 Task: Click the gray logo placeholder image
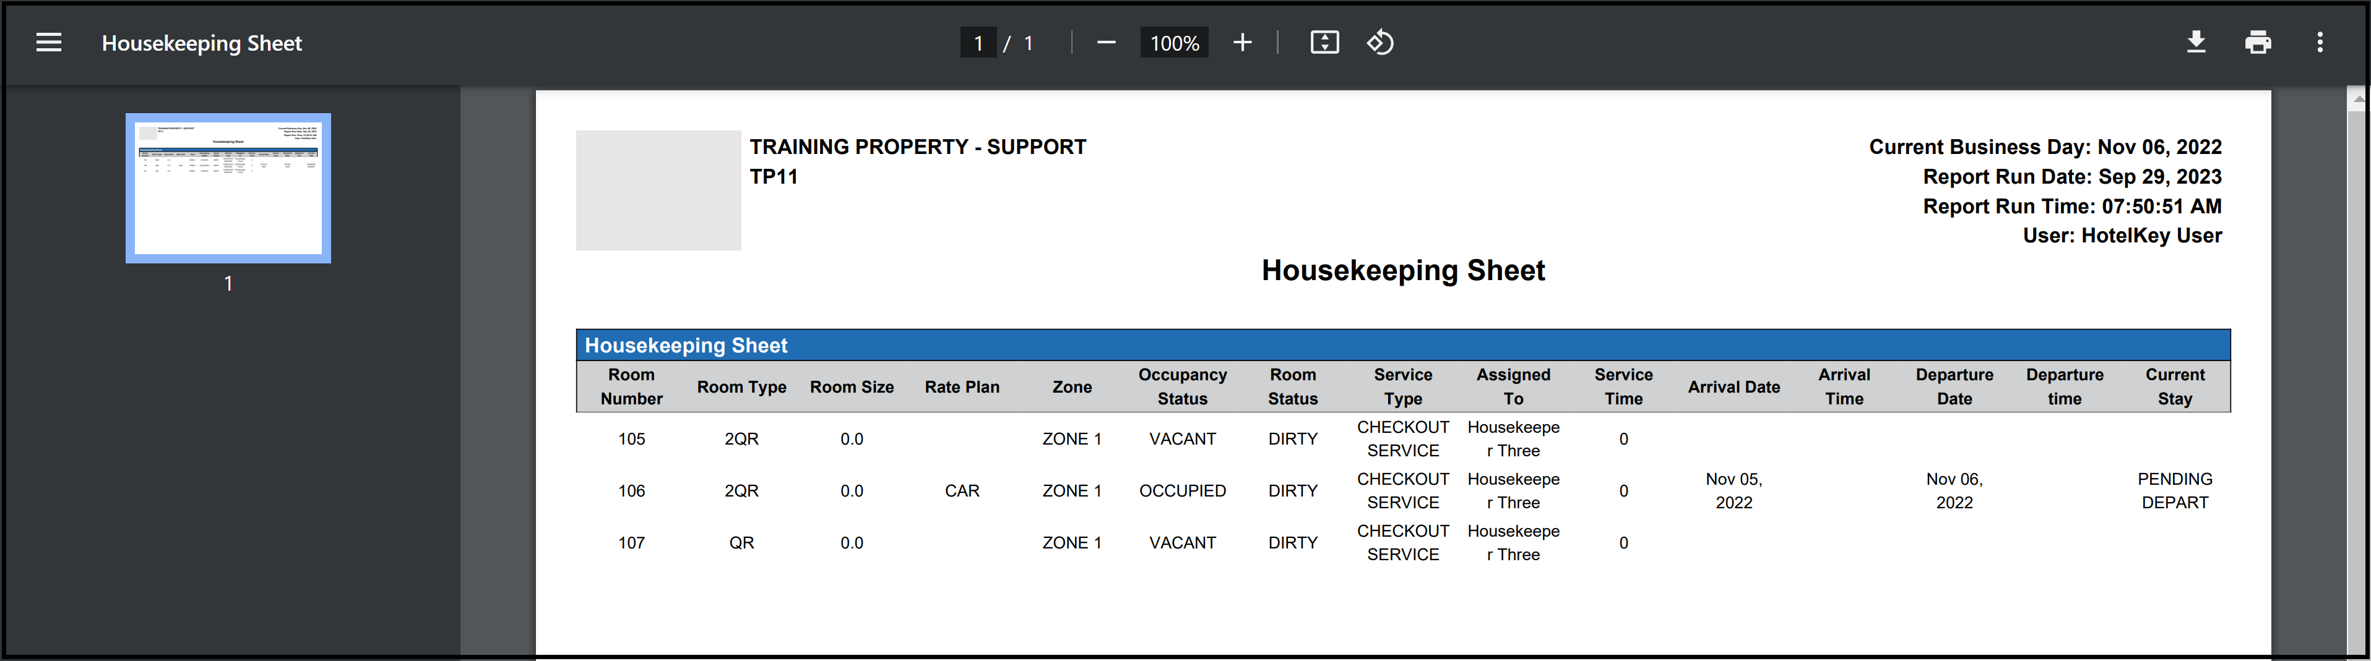pyautogui.click(x=658, y=190)
